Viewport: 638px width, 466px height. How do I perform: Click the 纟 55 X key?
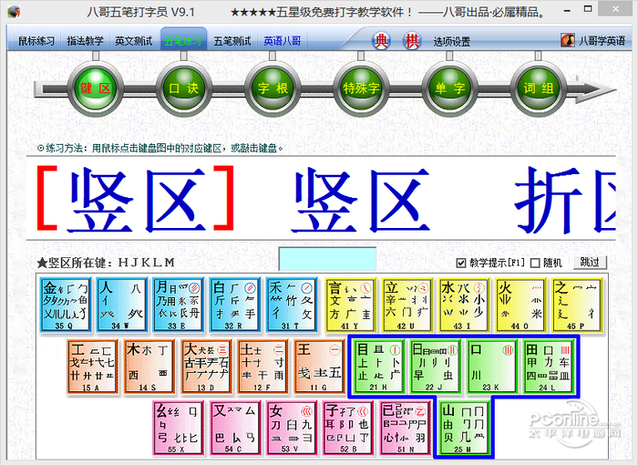coord(179,428)
